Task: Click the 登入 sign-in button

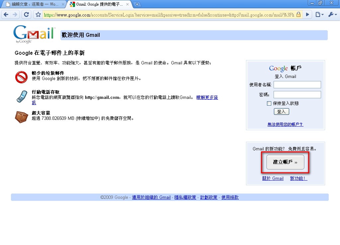Action: tap(282, 112)
